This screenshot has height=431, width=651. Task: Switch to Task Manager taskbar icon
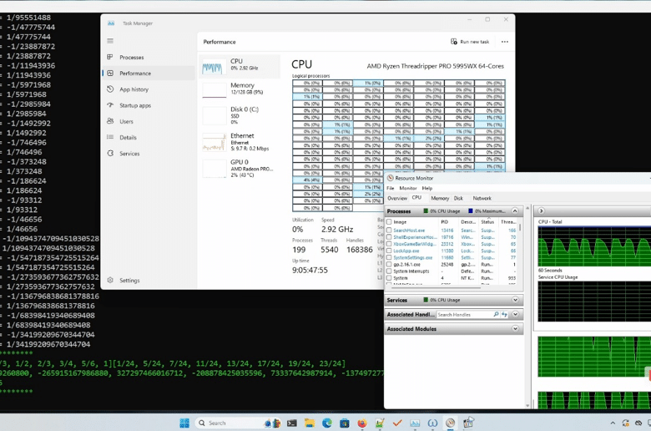[x=415, y=423]
